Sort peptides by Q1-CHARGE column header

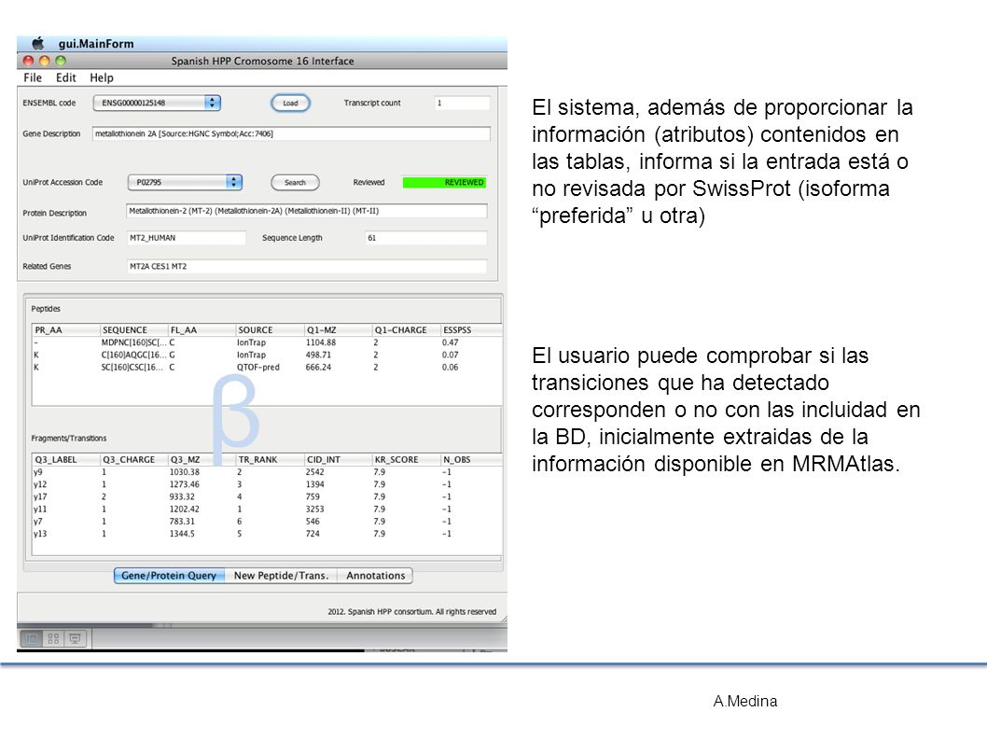tap(406, 330)
